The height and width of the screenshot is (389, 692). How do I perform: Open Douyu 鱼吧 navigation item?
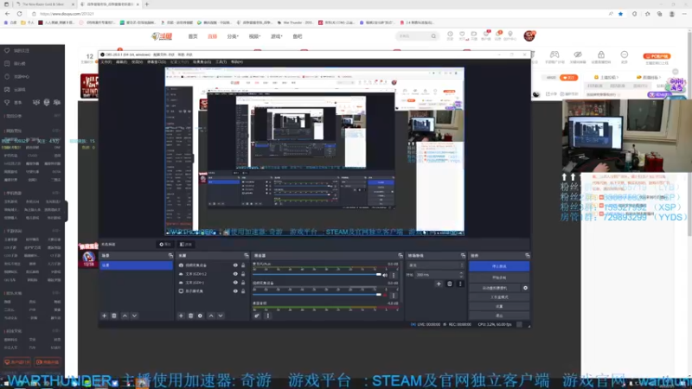coord(298,36)
